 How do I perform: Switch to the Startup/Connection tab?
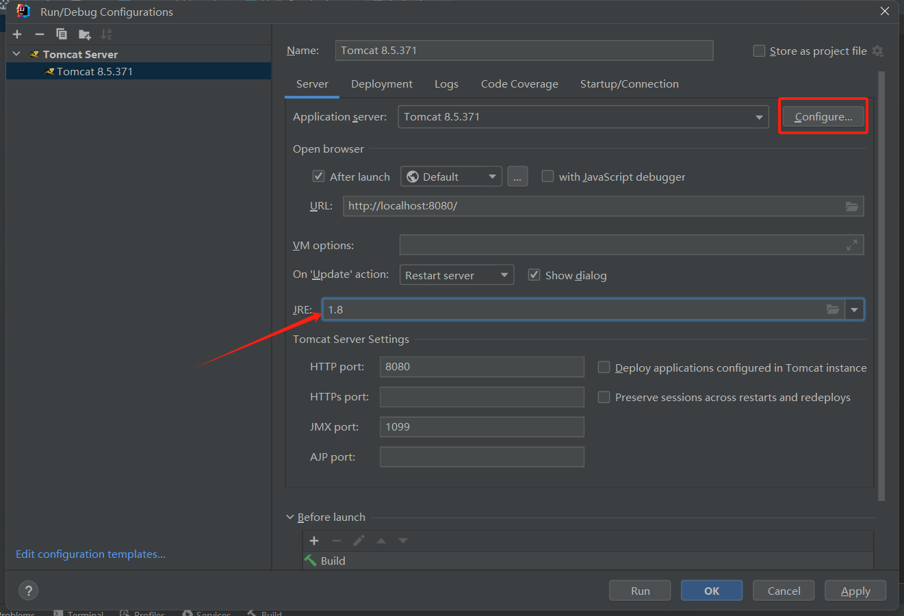pos(630,84)
